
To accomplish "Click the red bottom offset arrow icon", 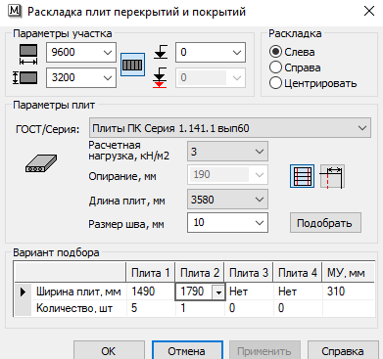I will (x=160, y=78).
